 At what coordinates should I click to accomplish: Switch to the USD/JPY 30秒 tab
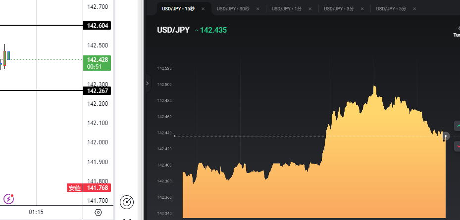pyautogui.click(x=233, y=9)
